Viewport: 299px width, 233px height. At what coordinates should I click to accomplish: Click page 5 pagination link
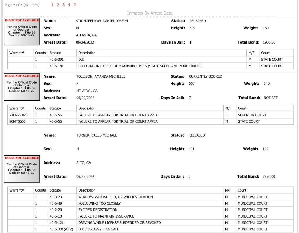(74, 5)
